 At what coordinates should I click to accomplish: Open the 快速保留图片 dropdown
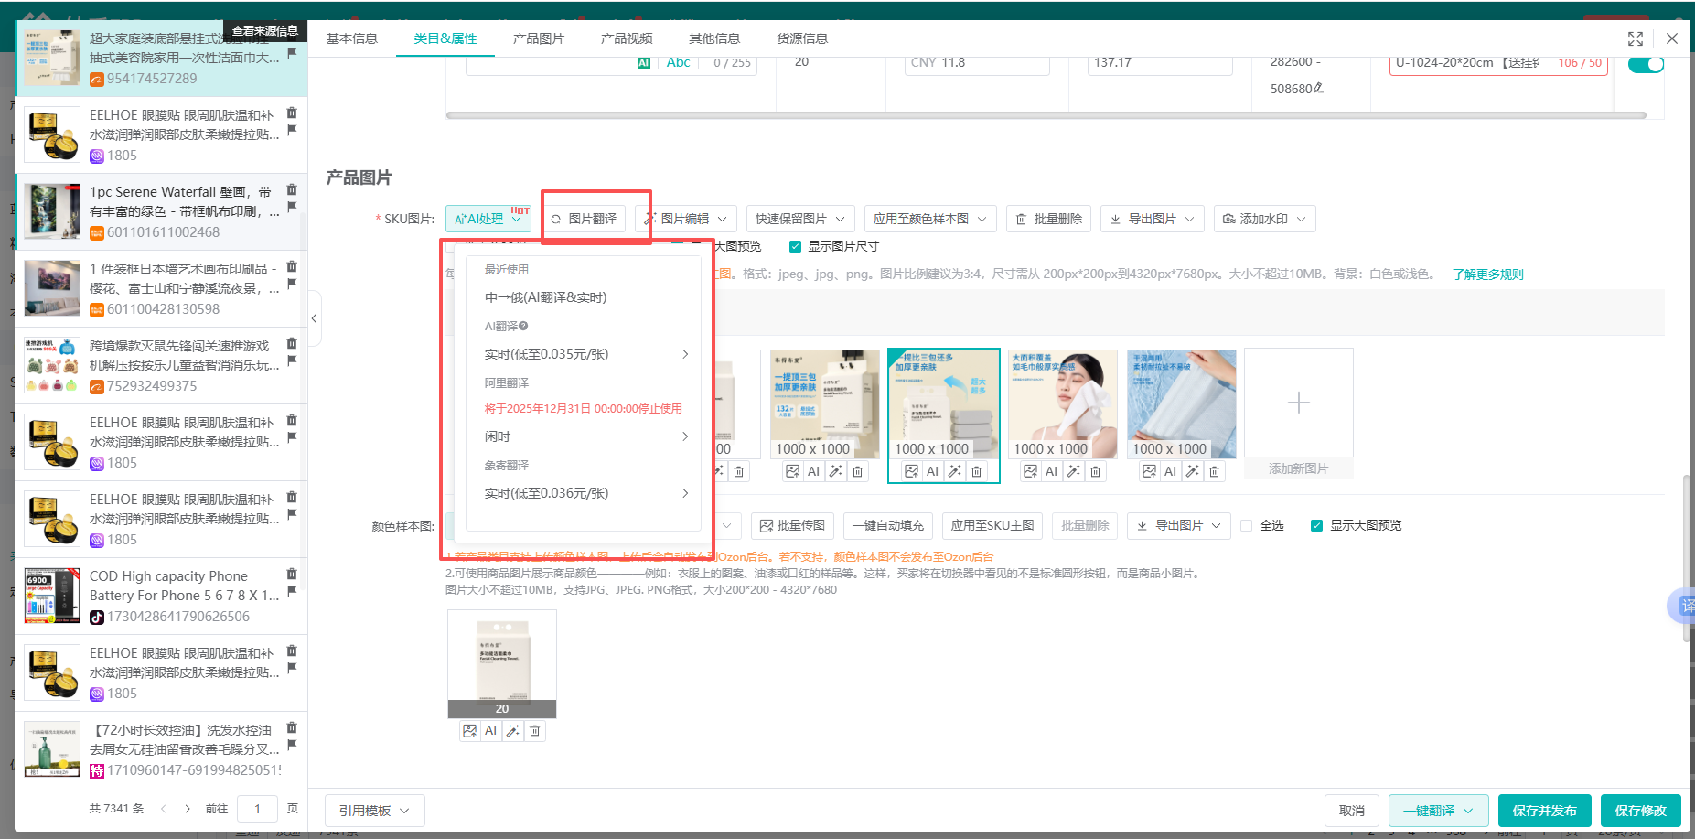[800, 219]
